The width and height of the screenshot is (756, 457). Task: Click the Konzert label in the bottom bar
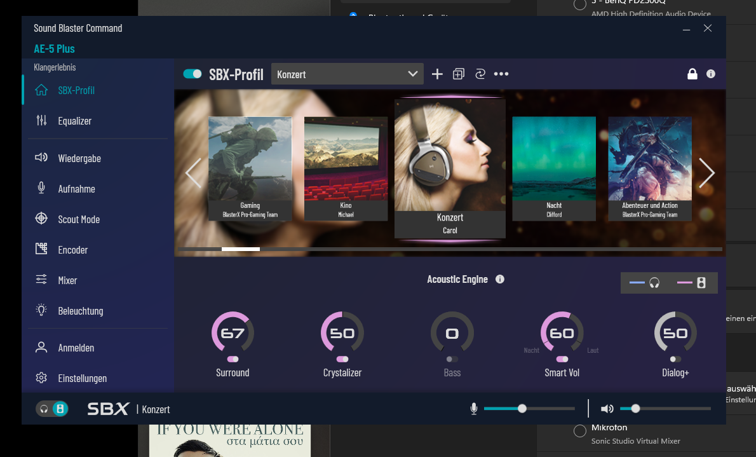156,409
